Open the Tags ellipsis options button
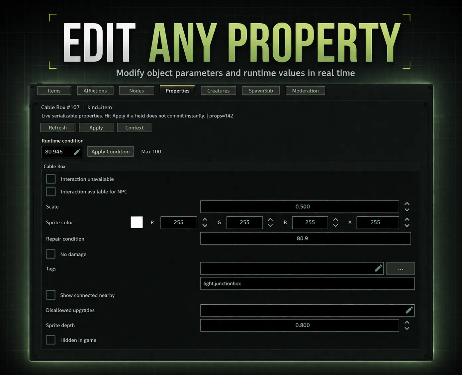The image size is (462, 375). point(400,269)
